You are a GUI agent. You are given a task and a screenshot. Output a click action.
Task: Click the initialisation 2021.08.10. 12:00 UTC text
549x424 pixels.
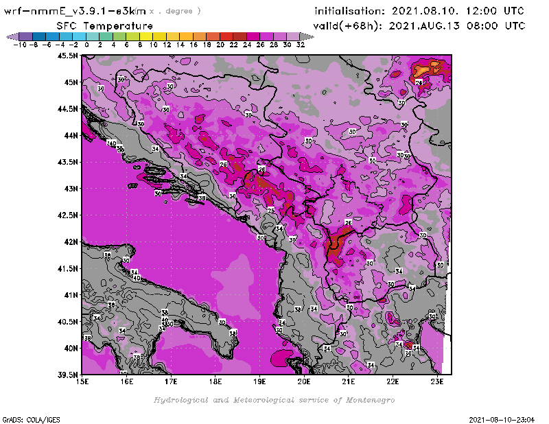pyautogui.click(x=419, y=11)
